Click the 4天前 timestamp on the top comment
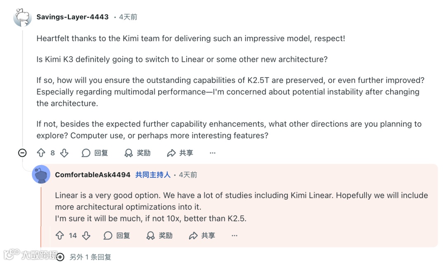Screen dimensions: 446x263 (128, 17)
